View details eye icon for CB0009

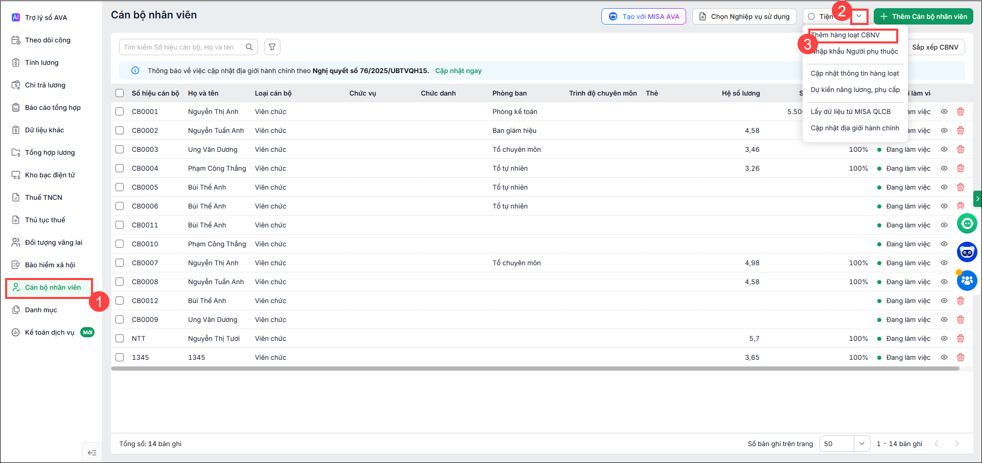[x=944, y=319]
